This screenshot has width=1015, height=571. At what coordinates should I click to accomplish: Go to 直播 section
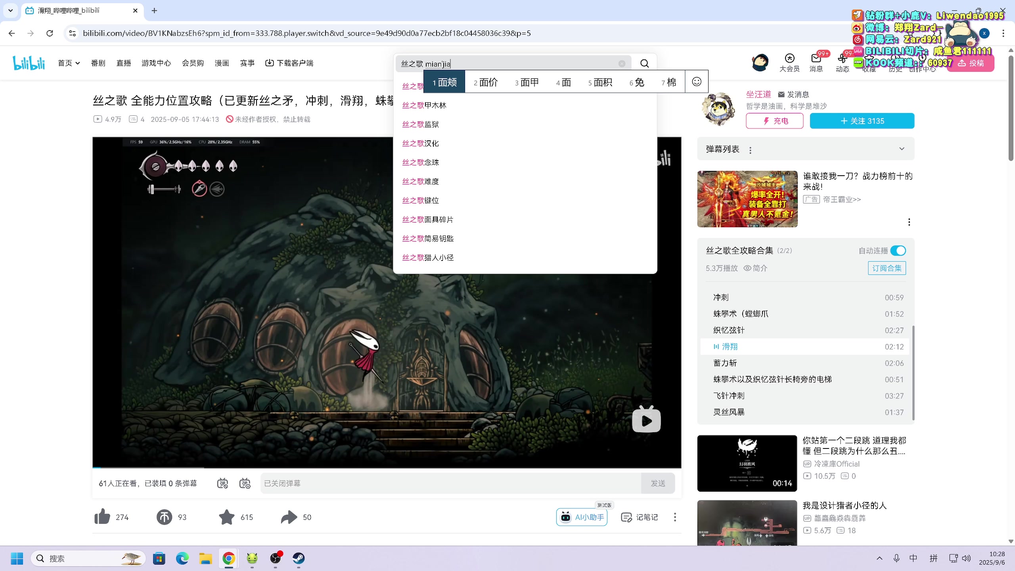pos(124,63)
